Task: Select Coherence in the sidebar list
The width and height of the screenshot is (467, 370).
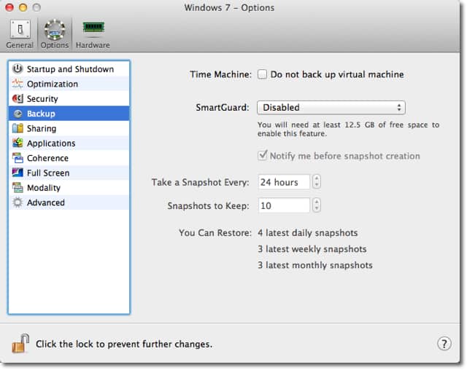Action: coord(69,158)
